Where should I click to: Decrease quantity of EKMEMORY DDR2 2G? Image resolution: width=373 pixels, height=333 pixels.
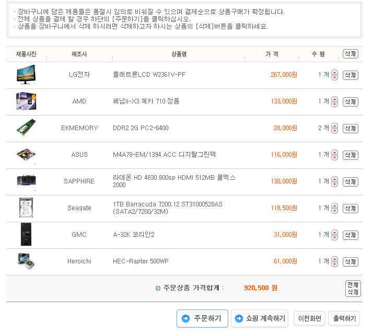point(334,131)
